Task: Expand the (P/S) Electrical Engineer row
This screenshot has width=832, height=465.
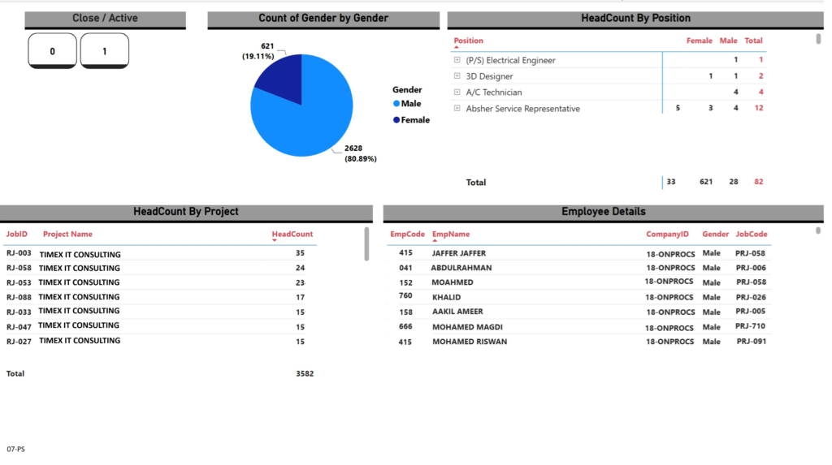Action: coord(457,60)
